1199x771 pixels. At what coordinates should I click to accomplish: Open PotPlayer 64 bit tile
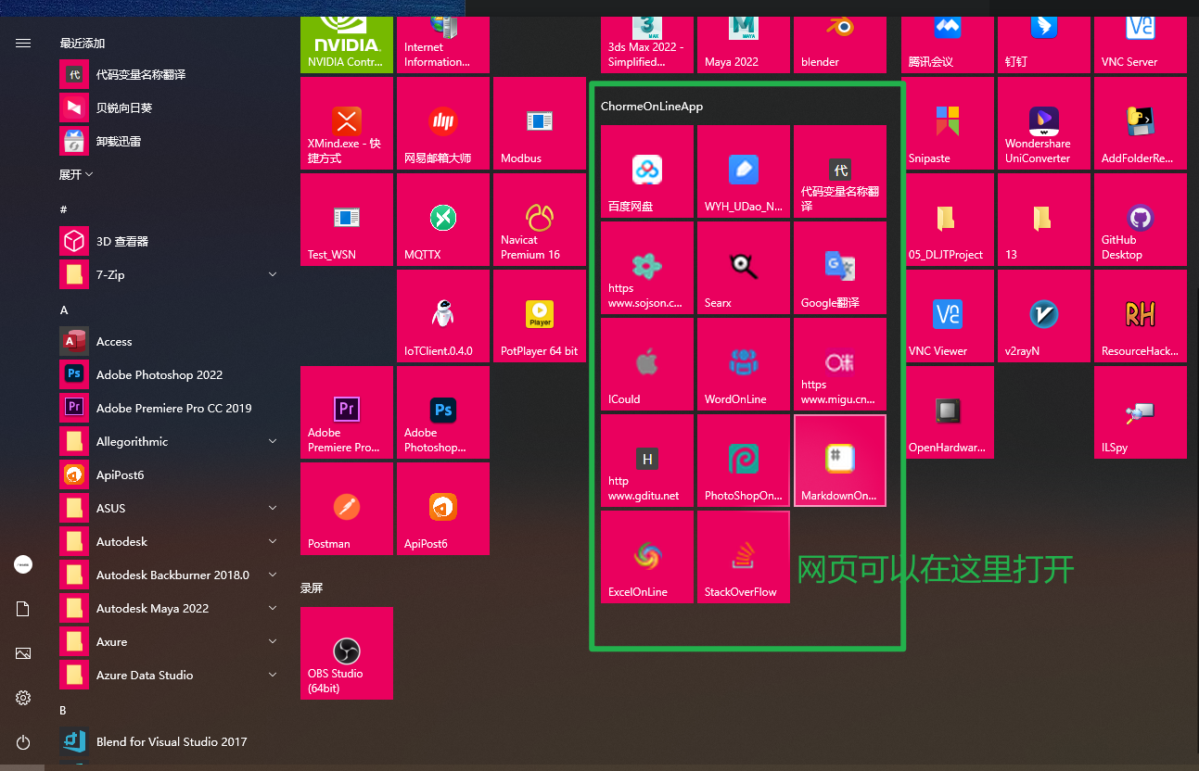click(540, 316)
